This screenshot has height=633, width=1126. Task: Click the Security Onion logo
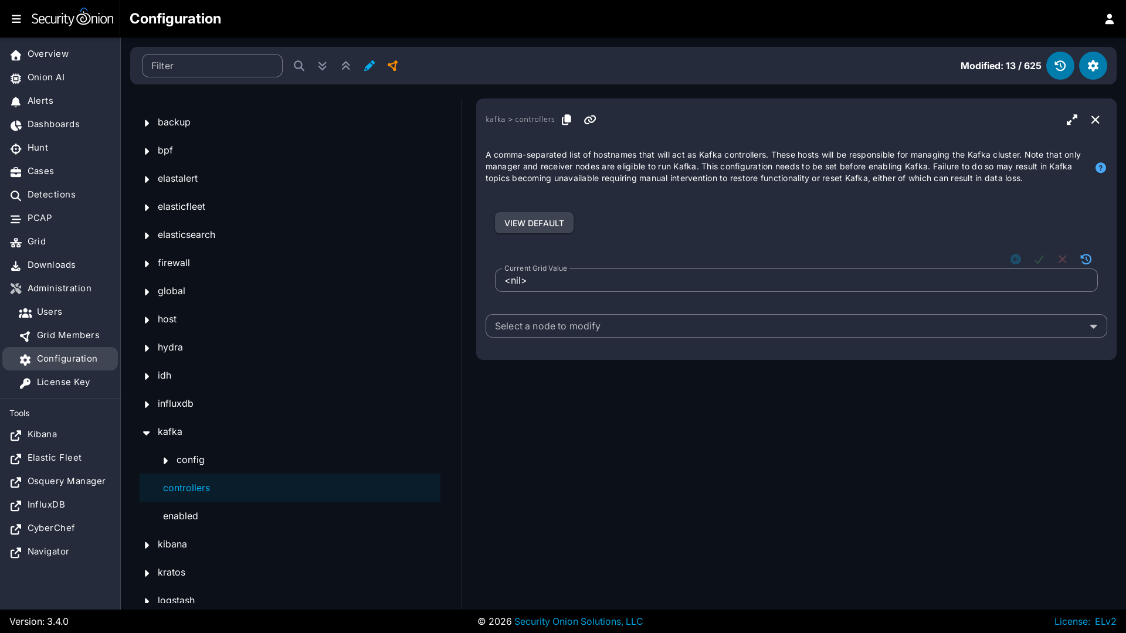tap(72, 18)
